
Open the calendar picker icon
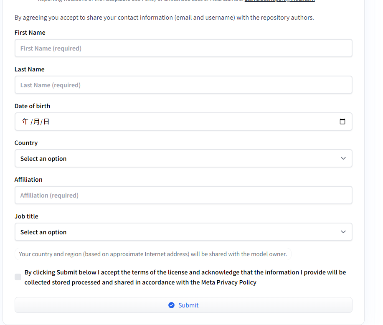coord(342,122)
